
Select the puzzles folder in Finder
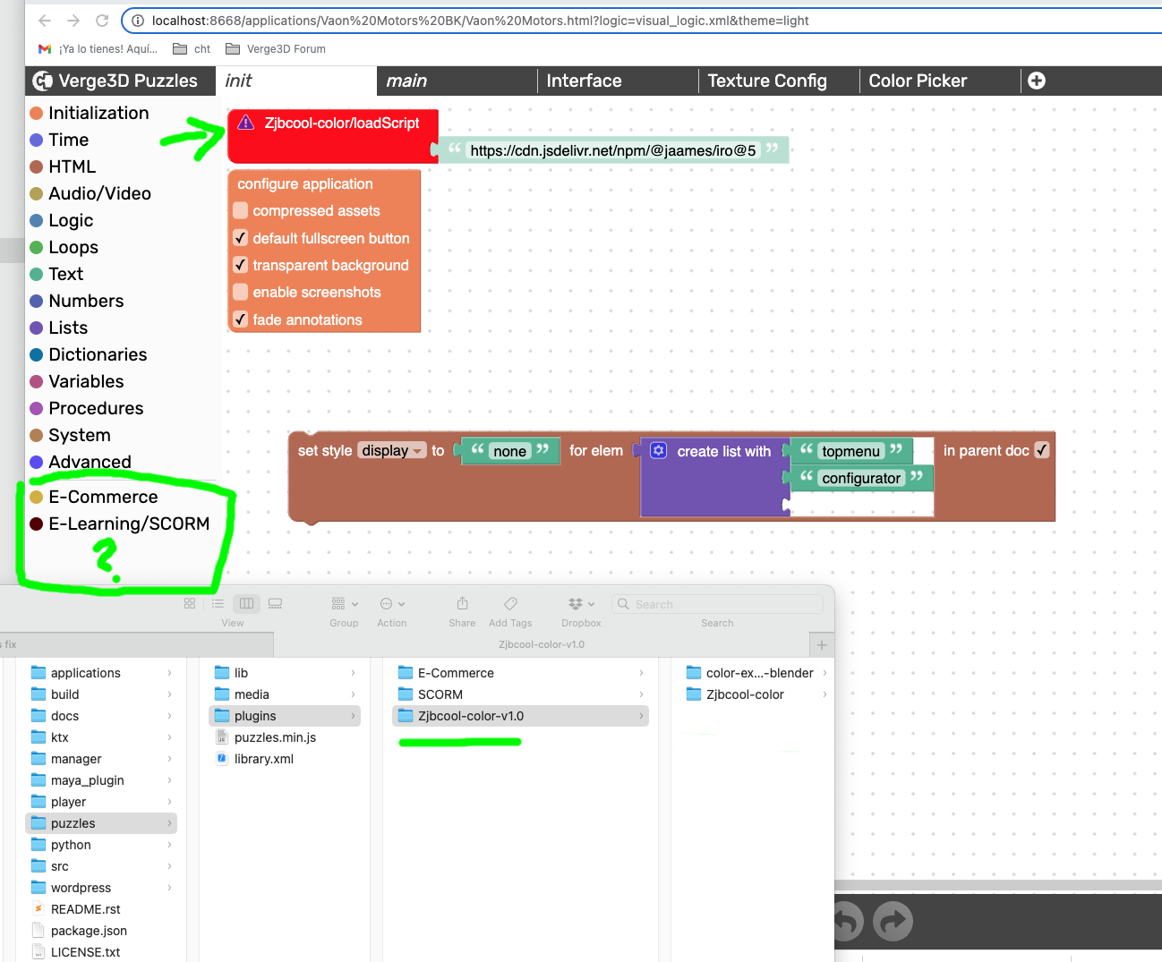[101, 823]
